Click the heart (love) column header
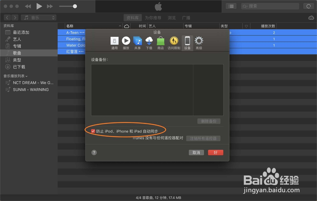317x201 pixels. [246, 26]
